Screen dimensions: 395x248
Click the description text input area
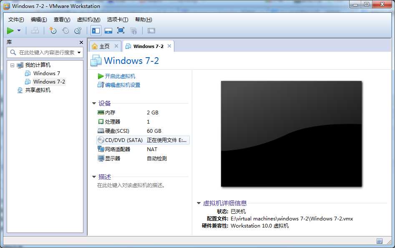[131, 185]
